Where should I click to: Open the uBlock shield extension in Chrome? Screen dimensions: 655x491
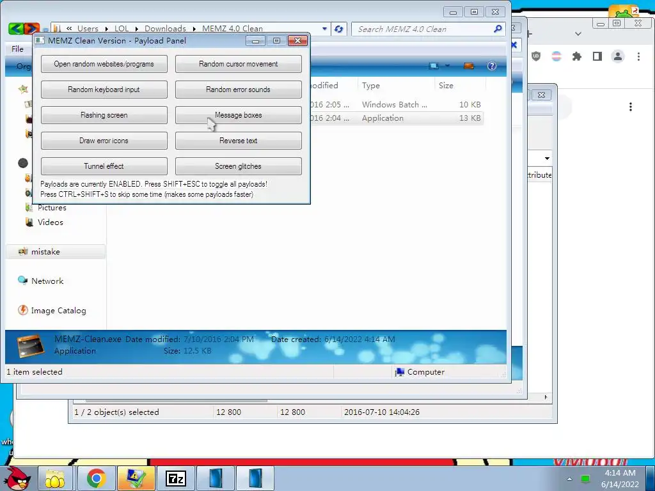pyautogui.click(x=536, y=56)
